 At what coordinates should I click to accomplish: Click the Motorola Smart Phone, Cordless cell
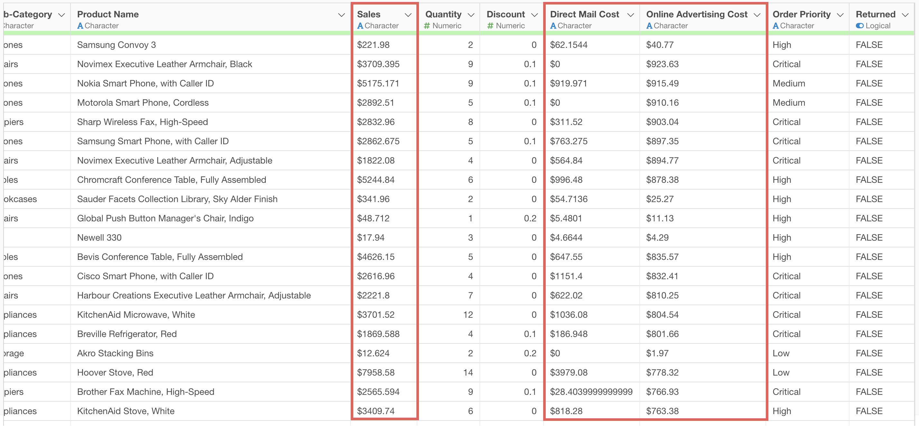[210, 102]
